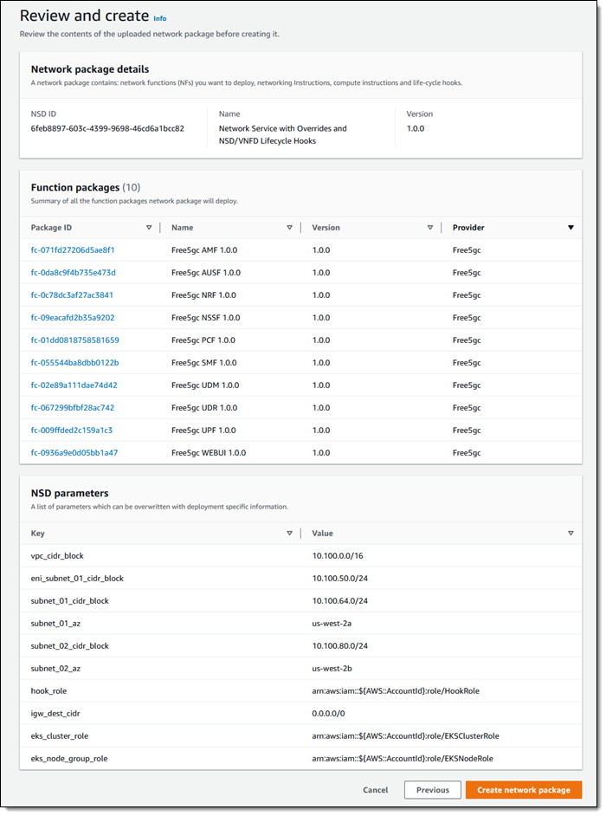Select value us-west-2b
This screenshot has width=606, height=816.
click(x=332, y=668)
